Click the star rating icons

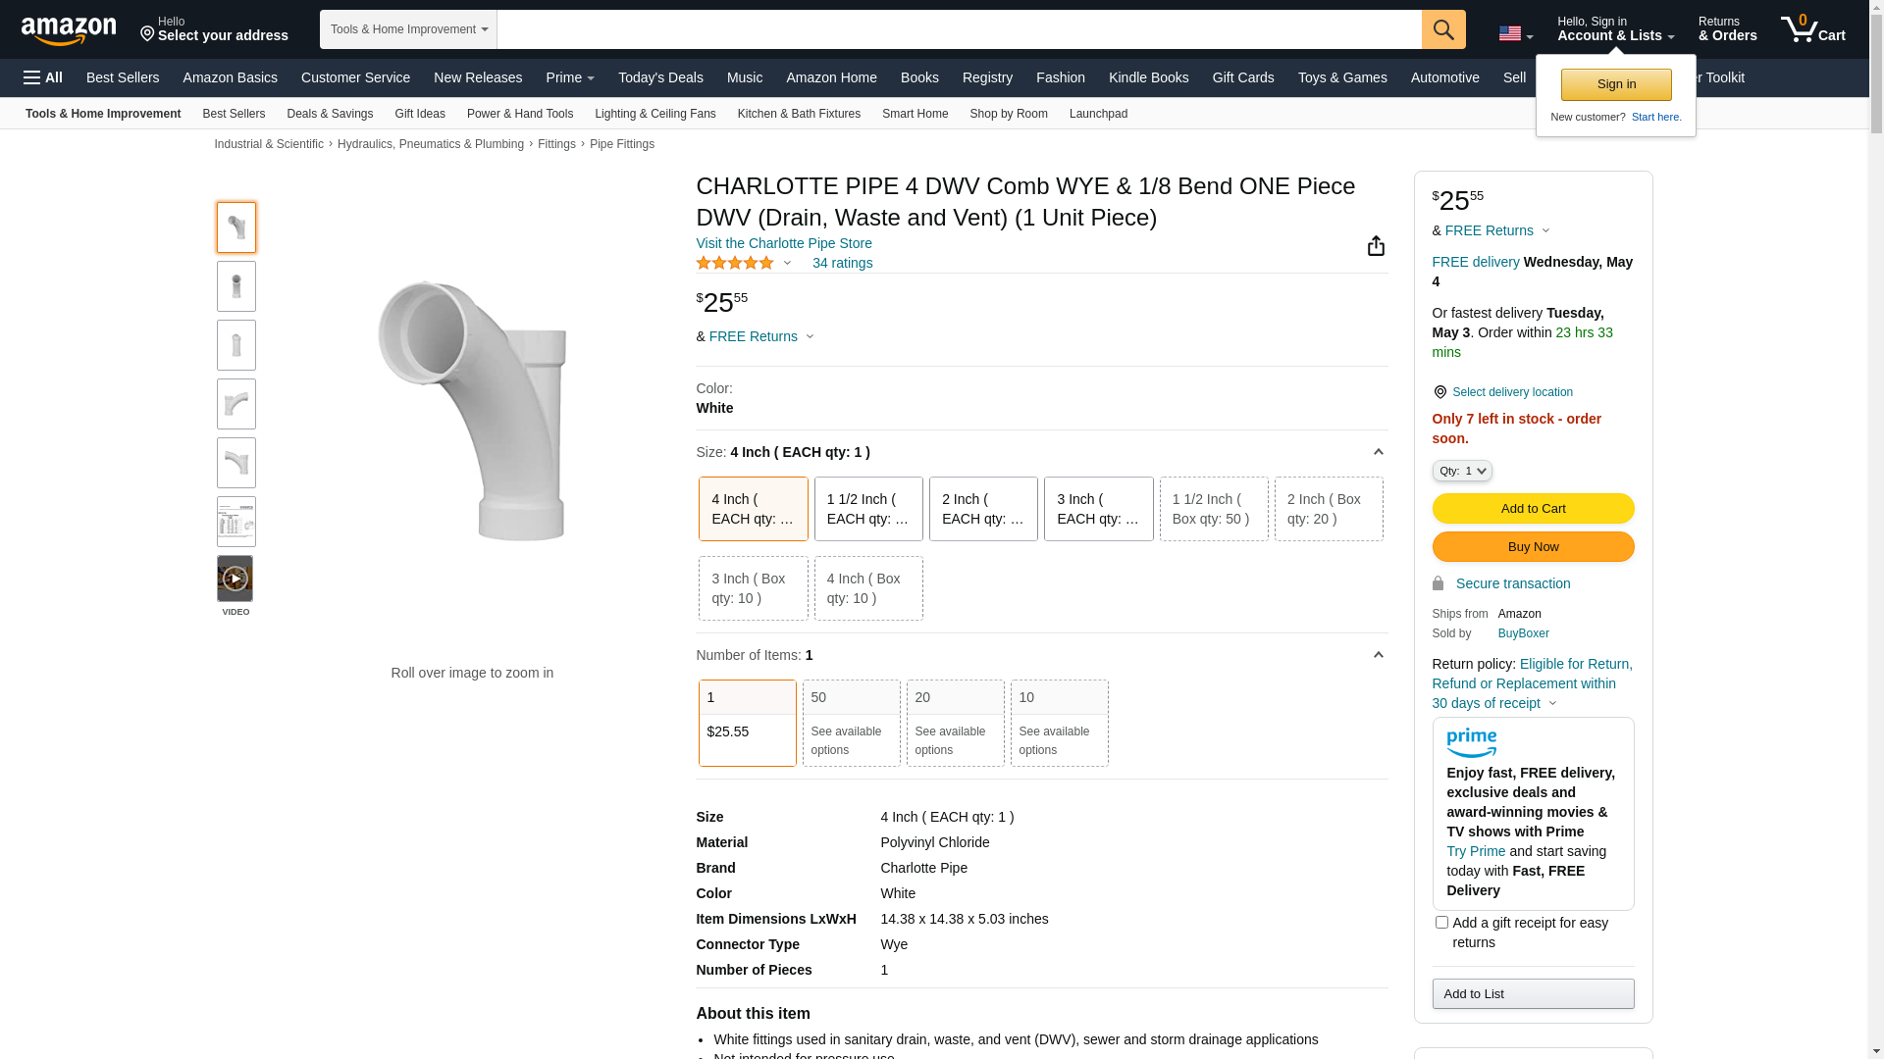tap(735, 263)
